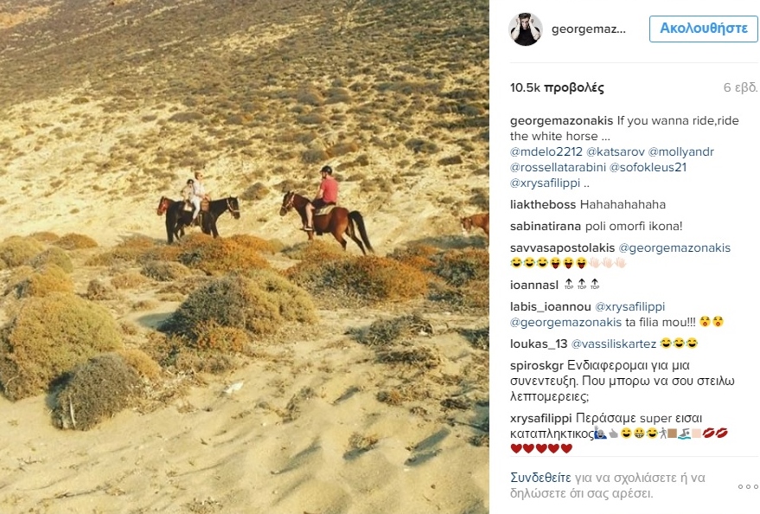Open savvasapostolakis commenter profile
This screenshot has width=760, height=514.
tap(562, 247)
